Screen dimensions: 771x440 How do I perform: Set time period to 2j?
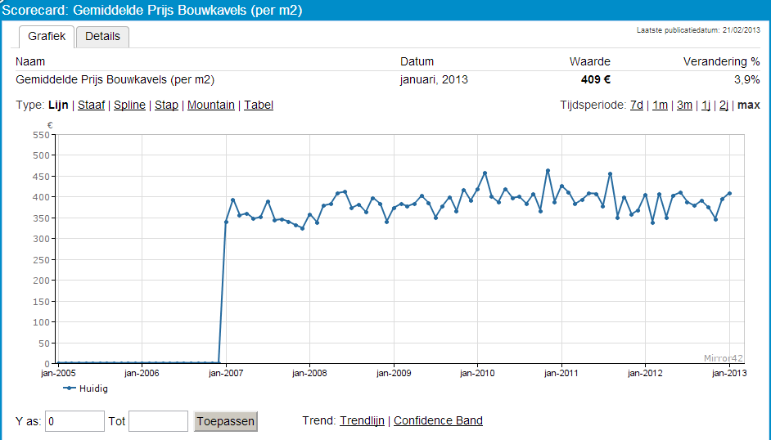click(x=724, y=105)
